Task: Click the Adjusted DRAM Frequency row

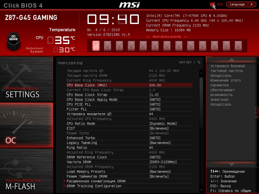Action: pyautogui.click(x=129, y=167)
